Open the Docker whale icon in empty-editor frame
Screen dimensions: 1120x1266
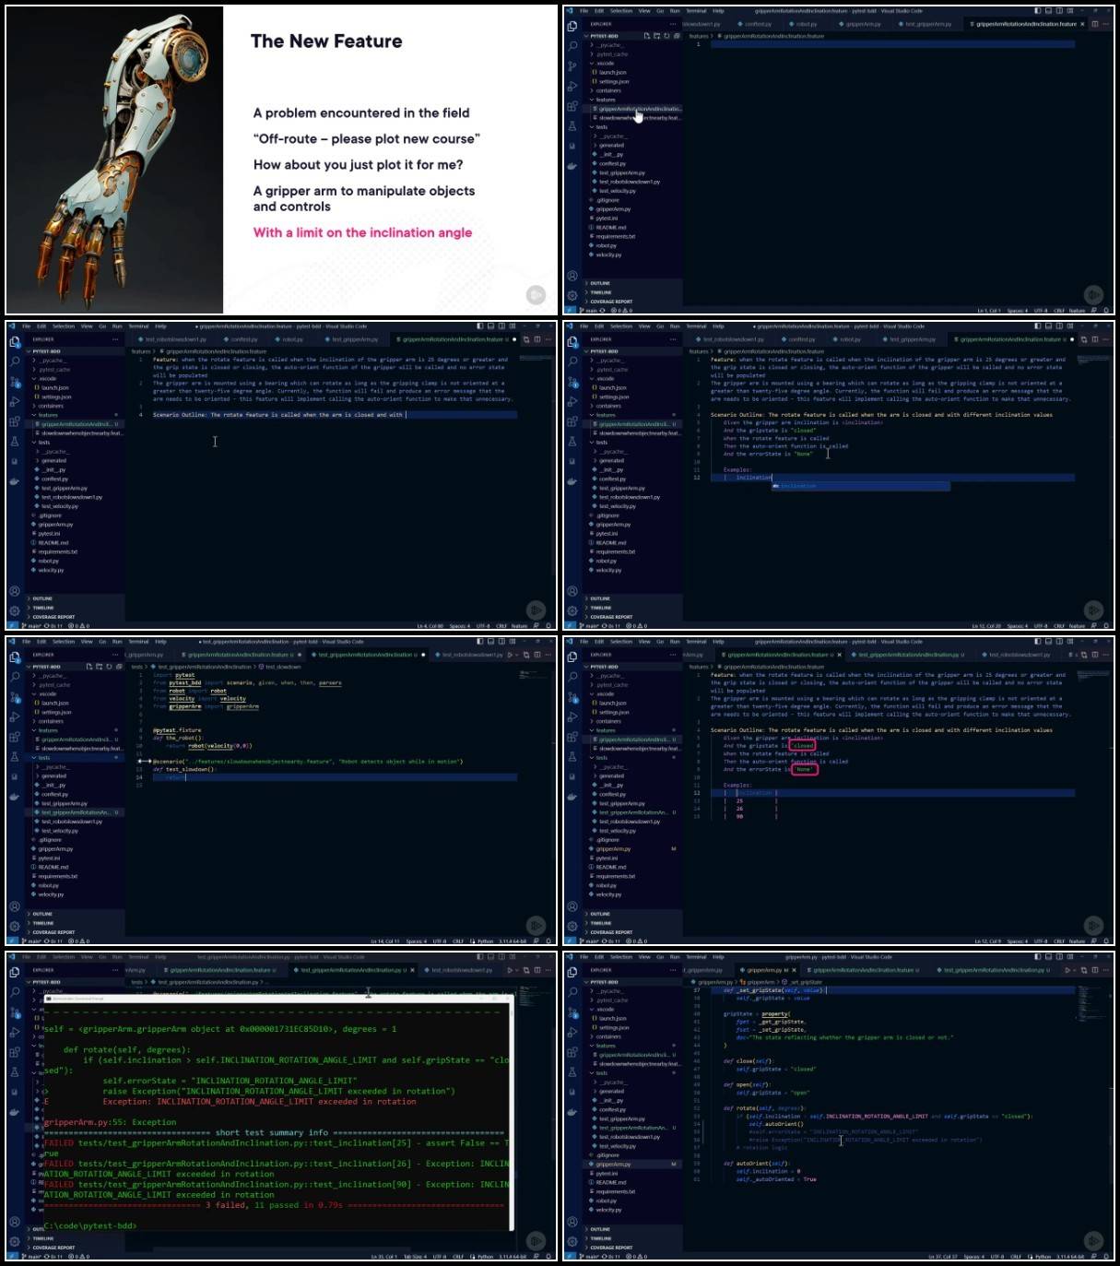pyautogui.click(x=572, y=166)
